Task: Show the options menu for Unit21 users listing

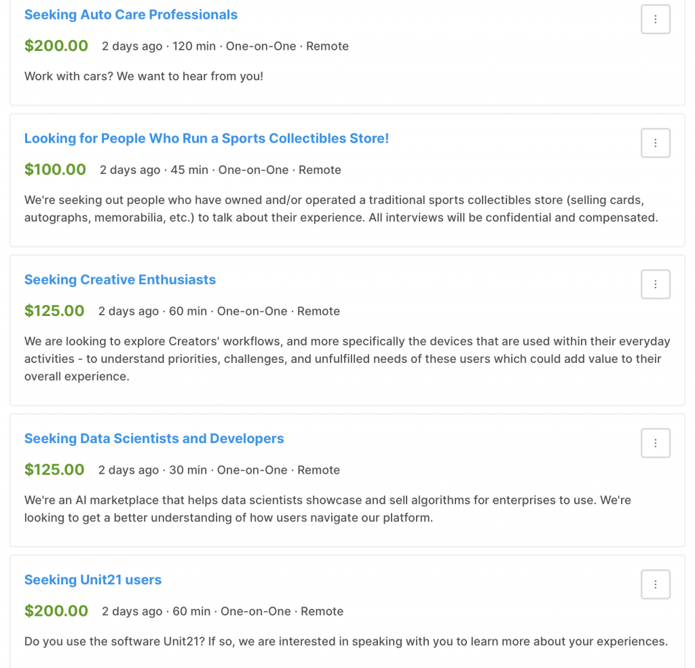Action: pos(655,584)
